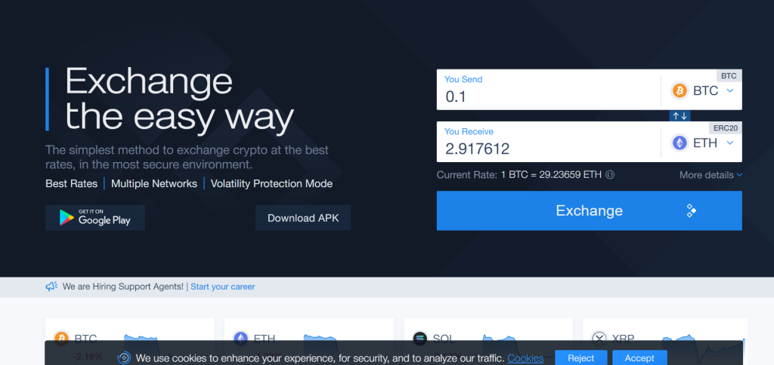Click the You Receive amount field

coord(548,149)
